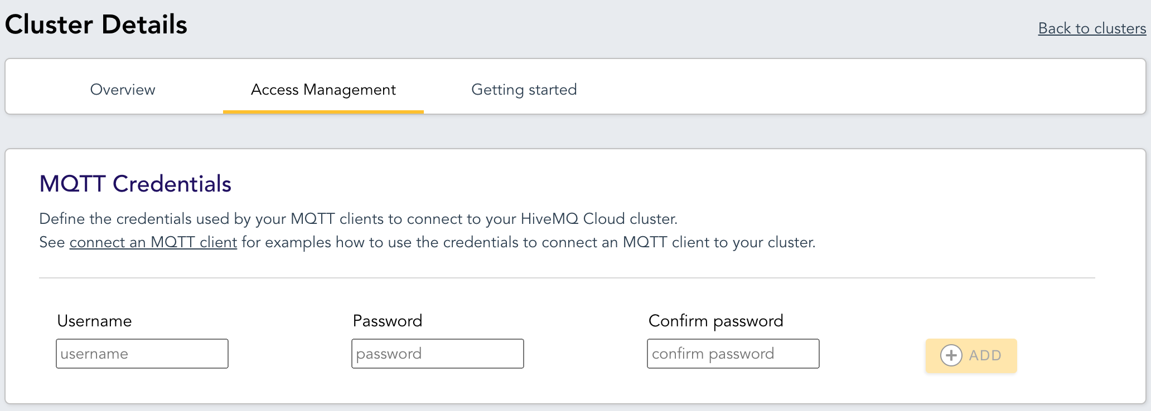Click the Cluster Details page heading
Screen dimensions: 1151x411
(96, 25)
